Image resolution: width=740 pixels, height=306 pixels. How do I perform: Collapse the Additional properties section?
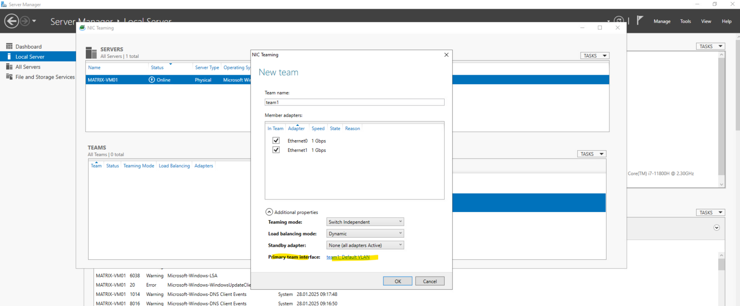coord(269,212)
